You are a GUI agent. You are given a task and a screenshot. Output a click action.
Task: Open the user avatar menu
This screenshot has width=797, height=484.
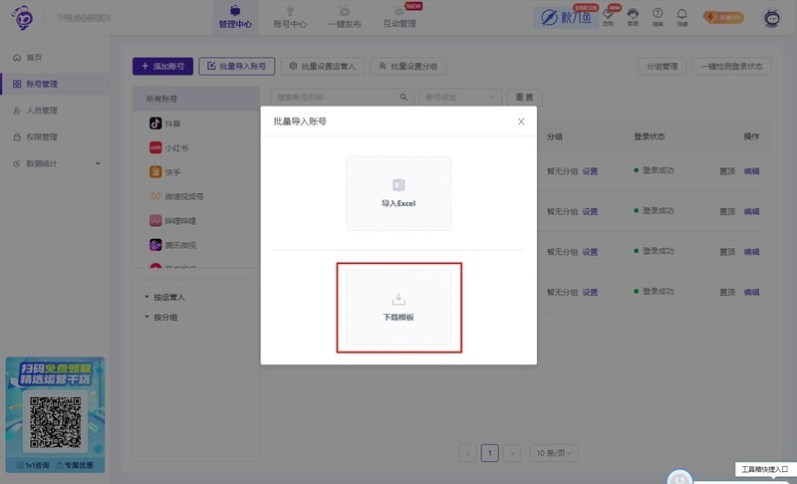(x=772, y=18)
